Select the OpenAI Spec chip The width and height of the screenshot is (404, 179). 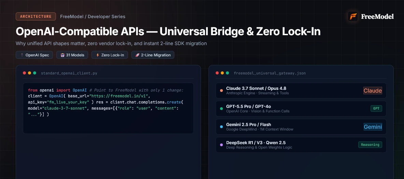coord(34,55)
